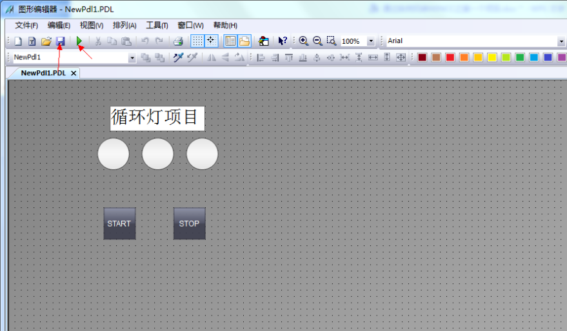Click the align bottom icon
Viewport: 567px width, 331px height.
[303, 57]
